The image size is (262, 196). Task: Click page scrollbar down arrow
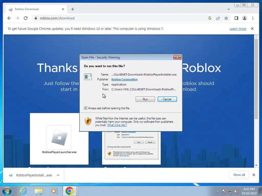click(256, 165)
